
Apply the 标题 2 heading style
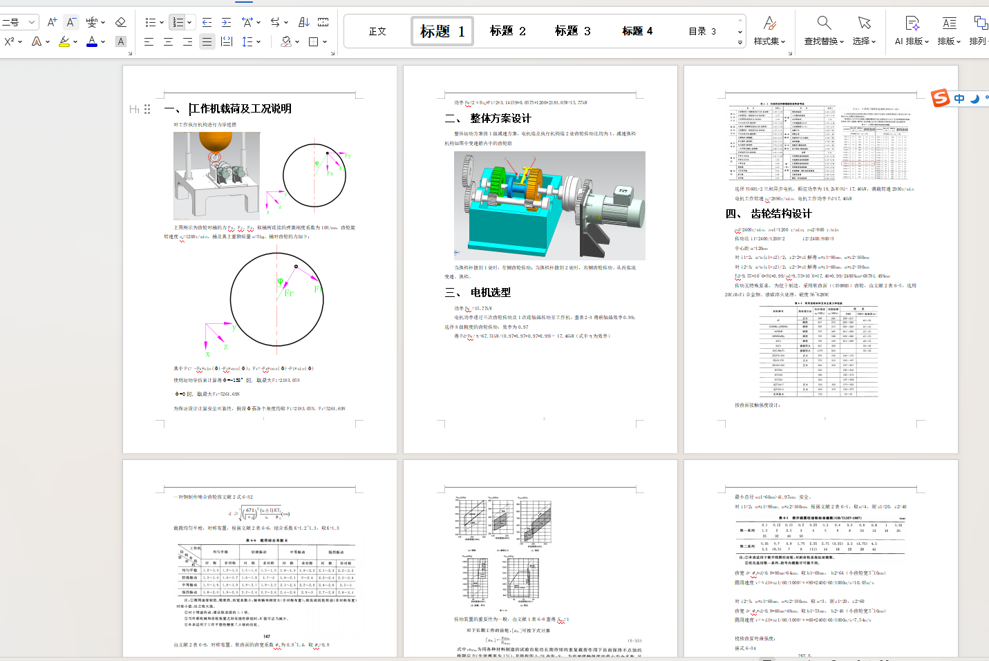[x=508, y=31]
